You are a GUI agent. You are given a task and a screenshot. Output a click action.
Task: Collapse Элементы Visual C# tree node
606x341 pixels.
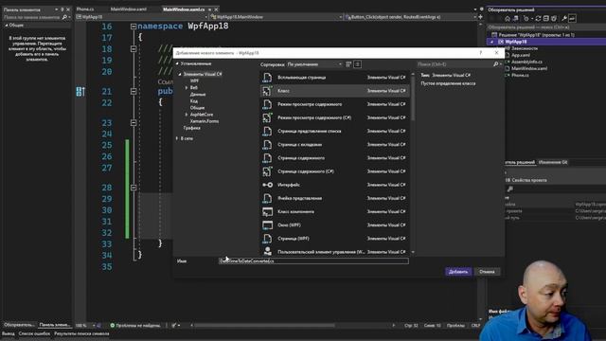pyautogui.click(x=180, y=74)
